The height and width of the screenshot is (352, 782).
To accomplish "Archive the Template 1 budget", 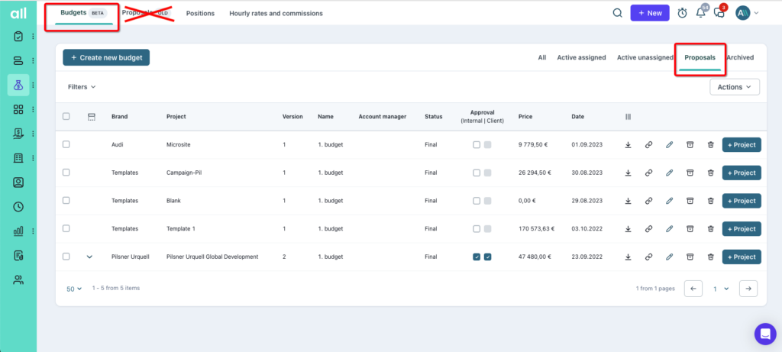I will 690,229.
